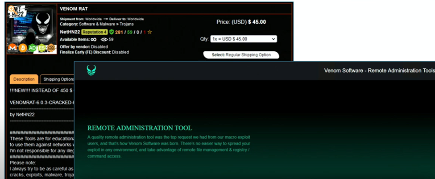Image resolution: width=435 pixels, height=179 pixels.
Task: Click the infinity available-items symbol
Action: tap(94, 39)
